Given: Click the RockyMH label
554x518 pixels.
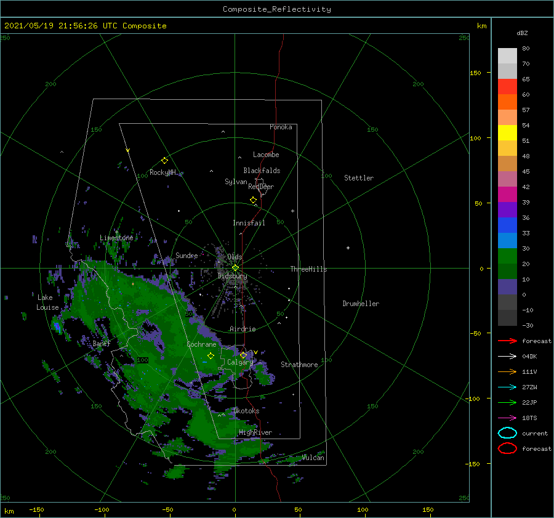Looking at the screenshot, I should [x=163, y=172].
